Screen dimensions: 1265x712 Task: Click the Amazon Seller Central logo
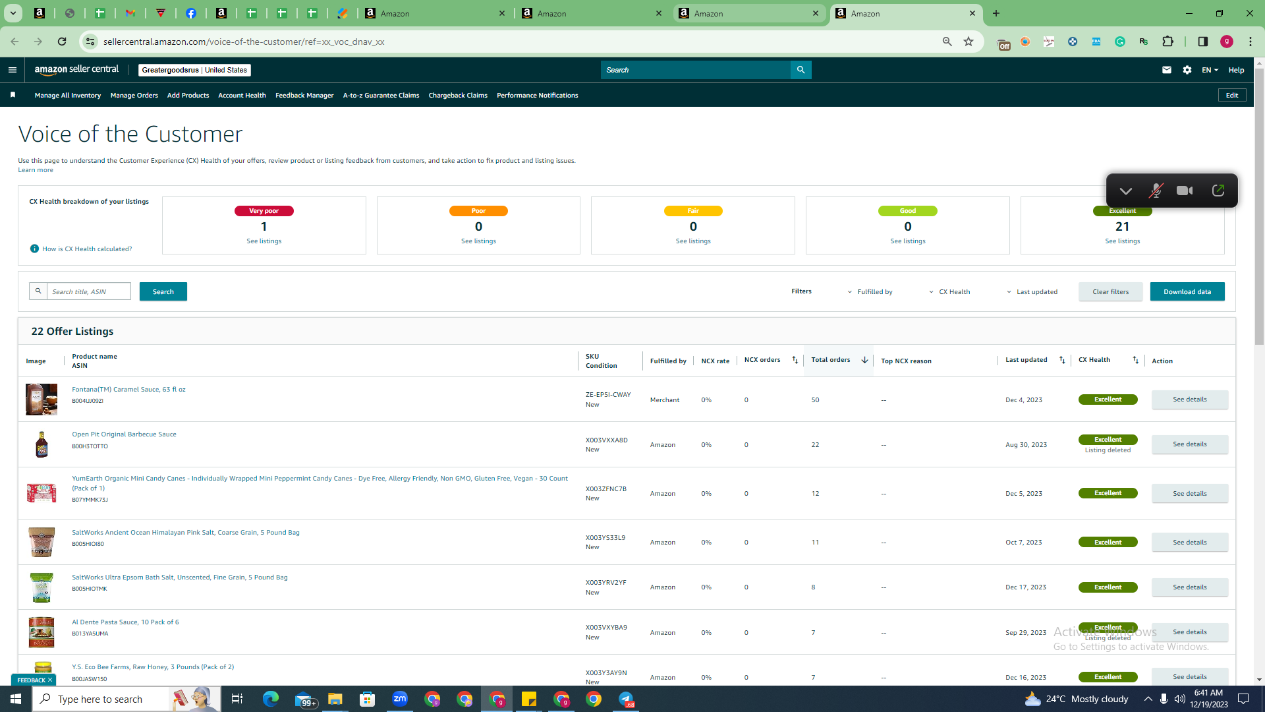tap(76, 70)
